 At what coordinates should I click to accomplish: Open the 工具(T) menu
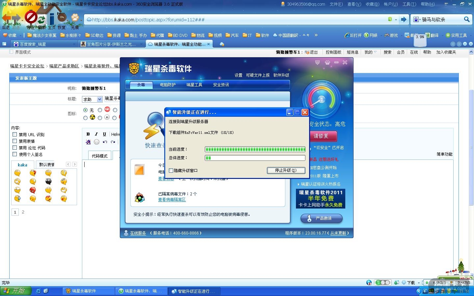[409, 4]
